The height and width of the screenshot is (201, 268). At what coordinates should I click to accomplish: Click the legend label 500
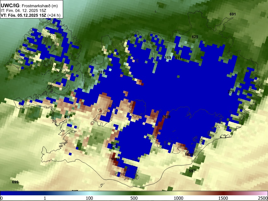(x=134, y=198)
